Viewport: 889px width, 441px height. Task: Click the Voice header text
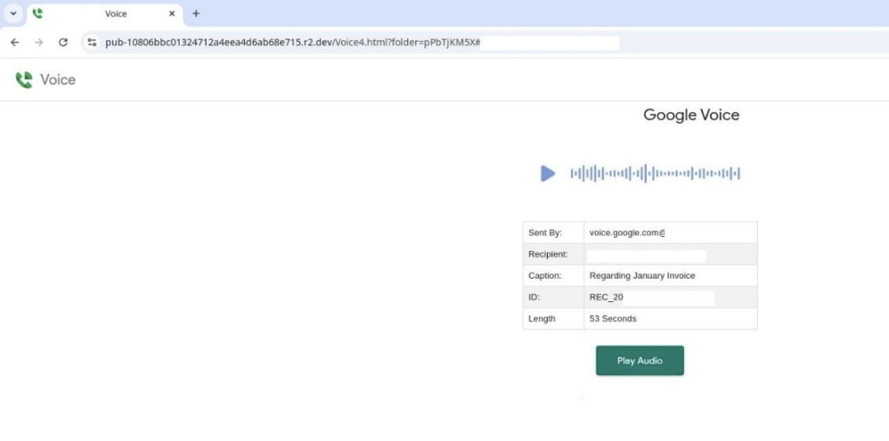pyautogui.click(x=58, y=80)
